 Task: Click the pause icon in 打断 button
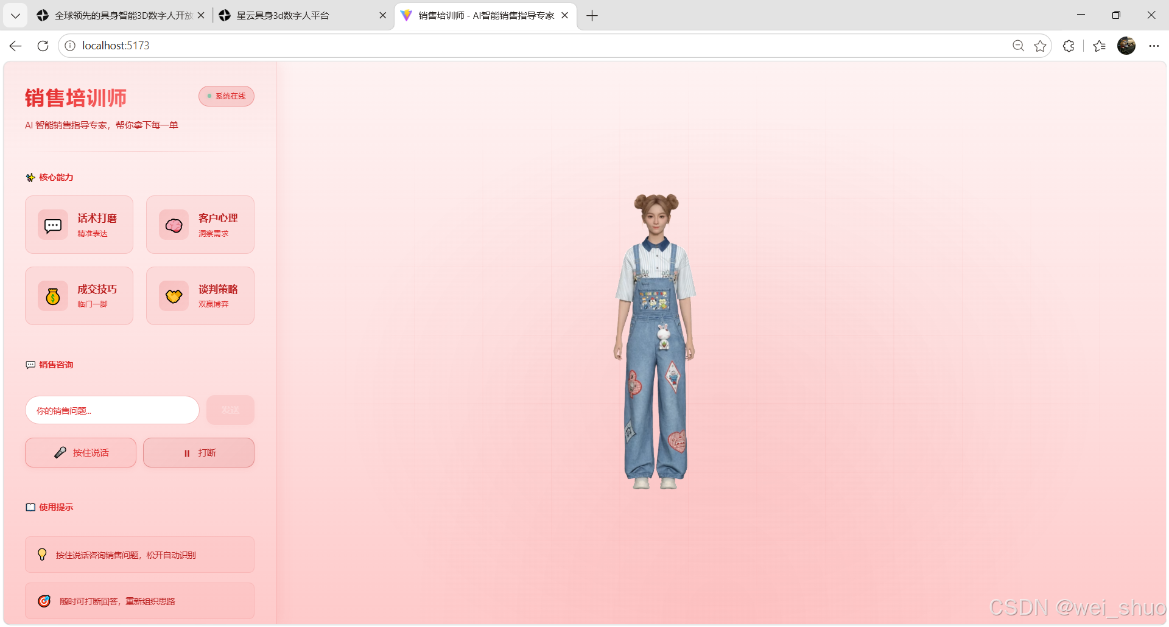click(x=187, y=454)
